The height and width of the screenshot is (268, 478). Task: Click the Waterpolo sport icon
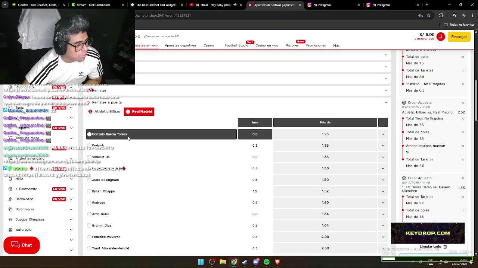(10, 230)
